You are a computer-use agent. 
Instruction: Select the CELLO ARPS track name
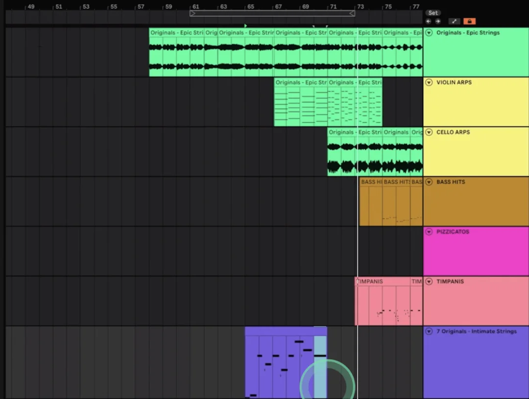(453, 132)
